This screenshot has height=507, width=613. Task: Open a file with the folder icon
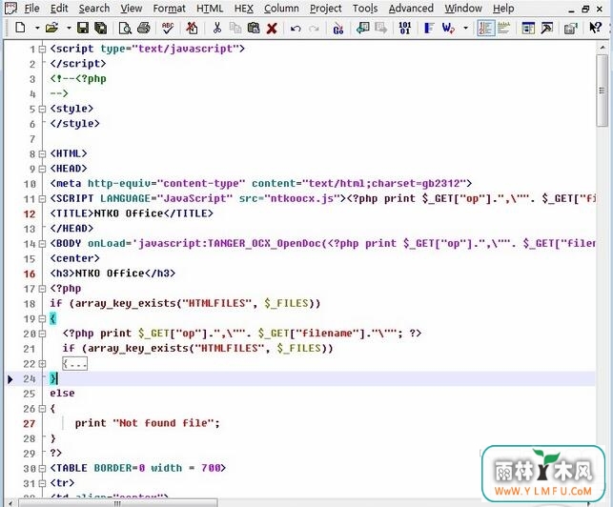(51, 28)
